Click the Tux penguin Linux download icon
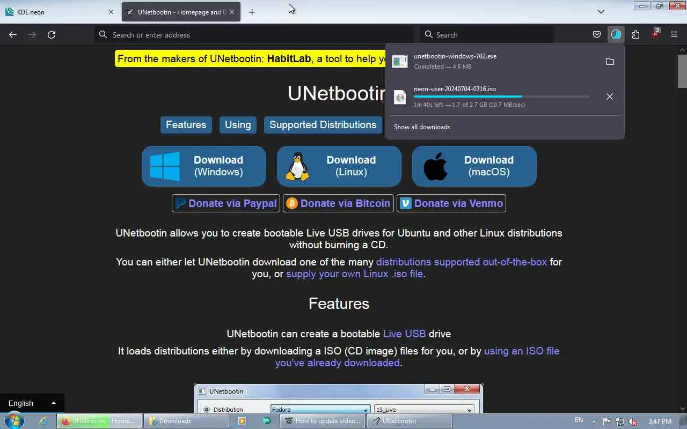The image size is (687, 429). (297, 166)
